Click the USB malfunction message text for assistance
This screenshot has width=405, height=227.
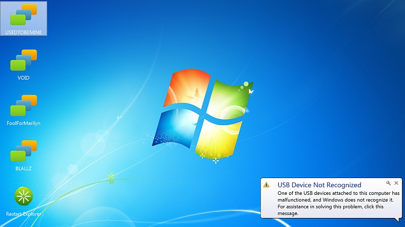[x=338, y=203]
